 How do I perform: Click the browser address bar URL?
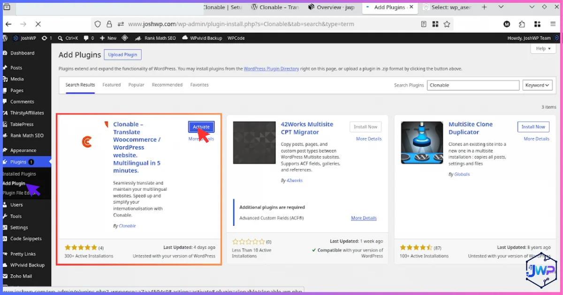241,24
